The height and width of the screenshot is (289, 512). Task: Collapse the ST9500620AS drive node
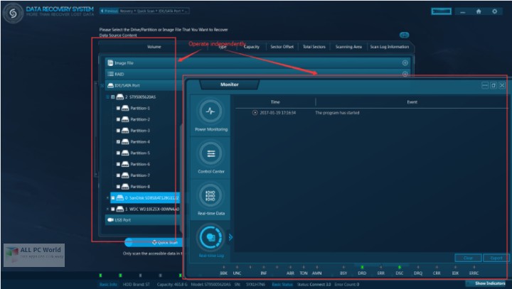(107, 97)
